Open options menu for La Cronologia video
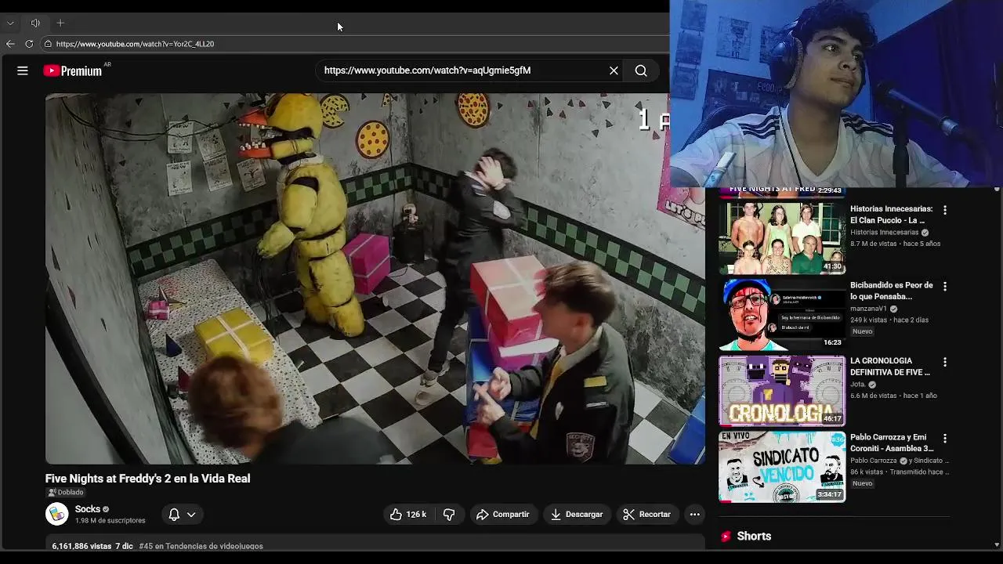 click(x=944, y=362)
